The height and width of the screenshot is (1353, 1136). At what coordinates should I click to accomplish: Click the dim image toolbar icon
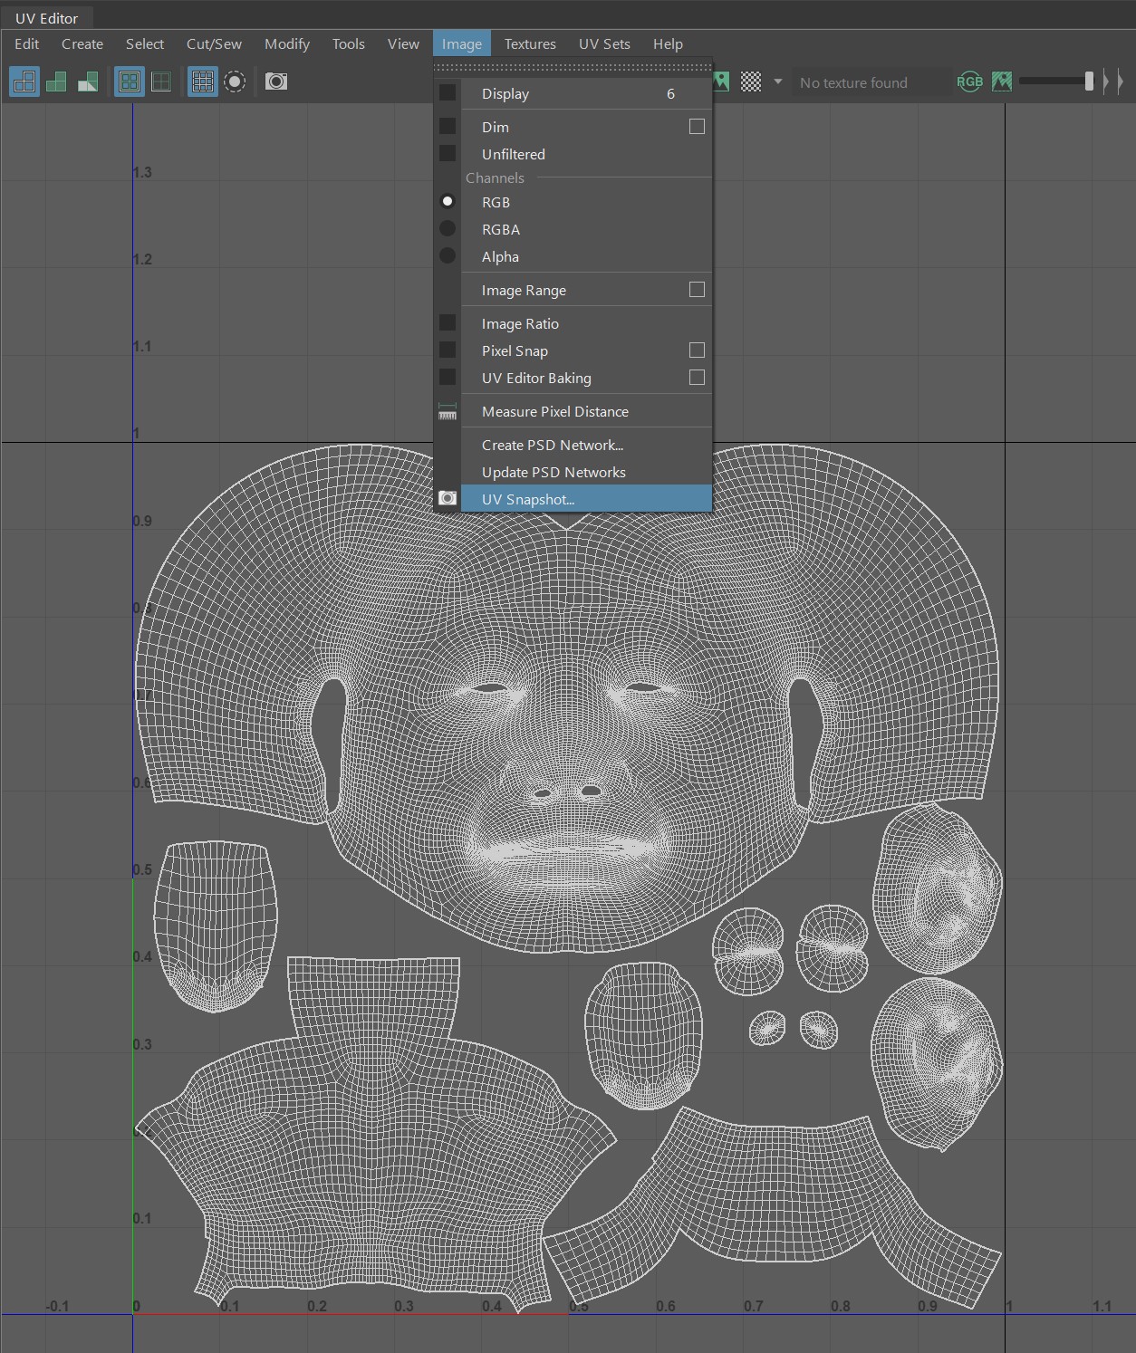[1002, 82]
